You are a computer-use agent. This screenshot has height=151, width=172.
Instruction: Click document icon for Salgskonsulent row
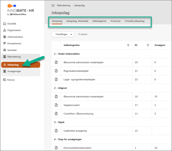point(56,105)
